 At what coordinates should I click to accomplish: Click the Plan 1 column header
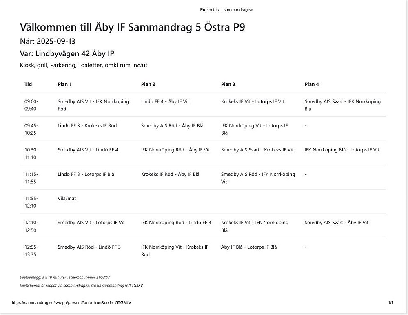click(x=64, y=84)
